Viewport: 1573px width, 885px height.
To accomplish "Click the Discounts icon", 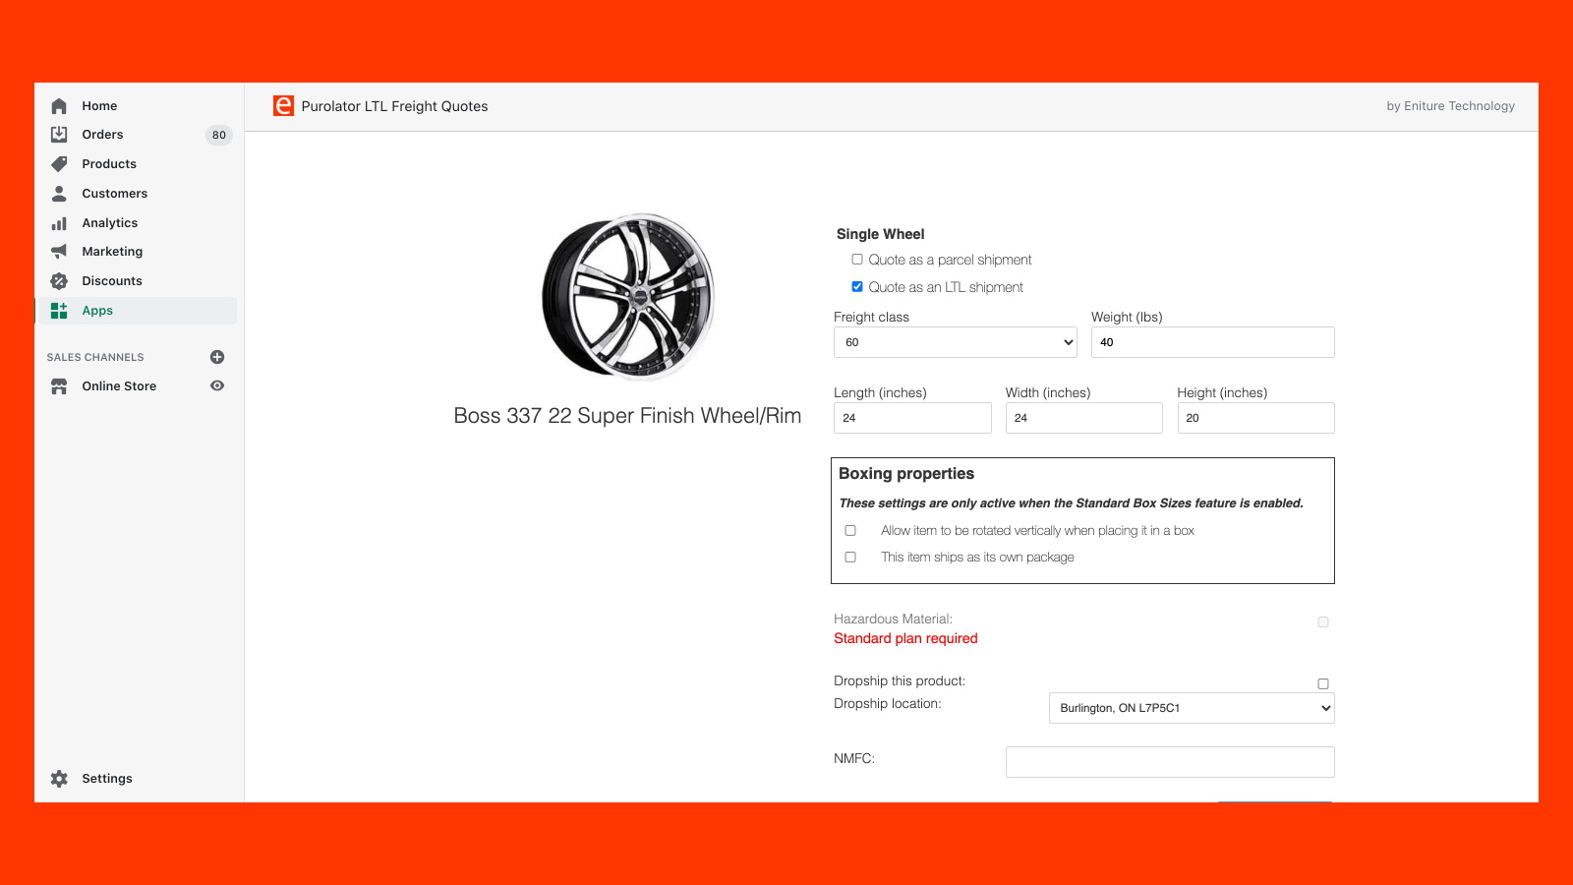I will click(x=58, y=280).
